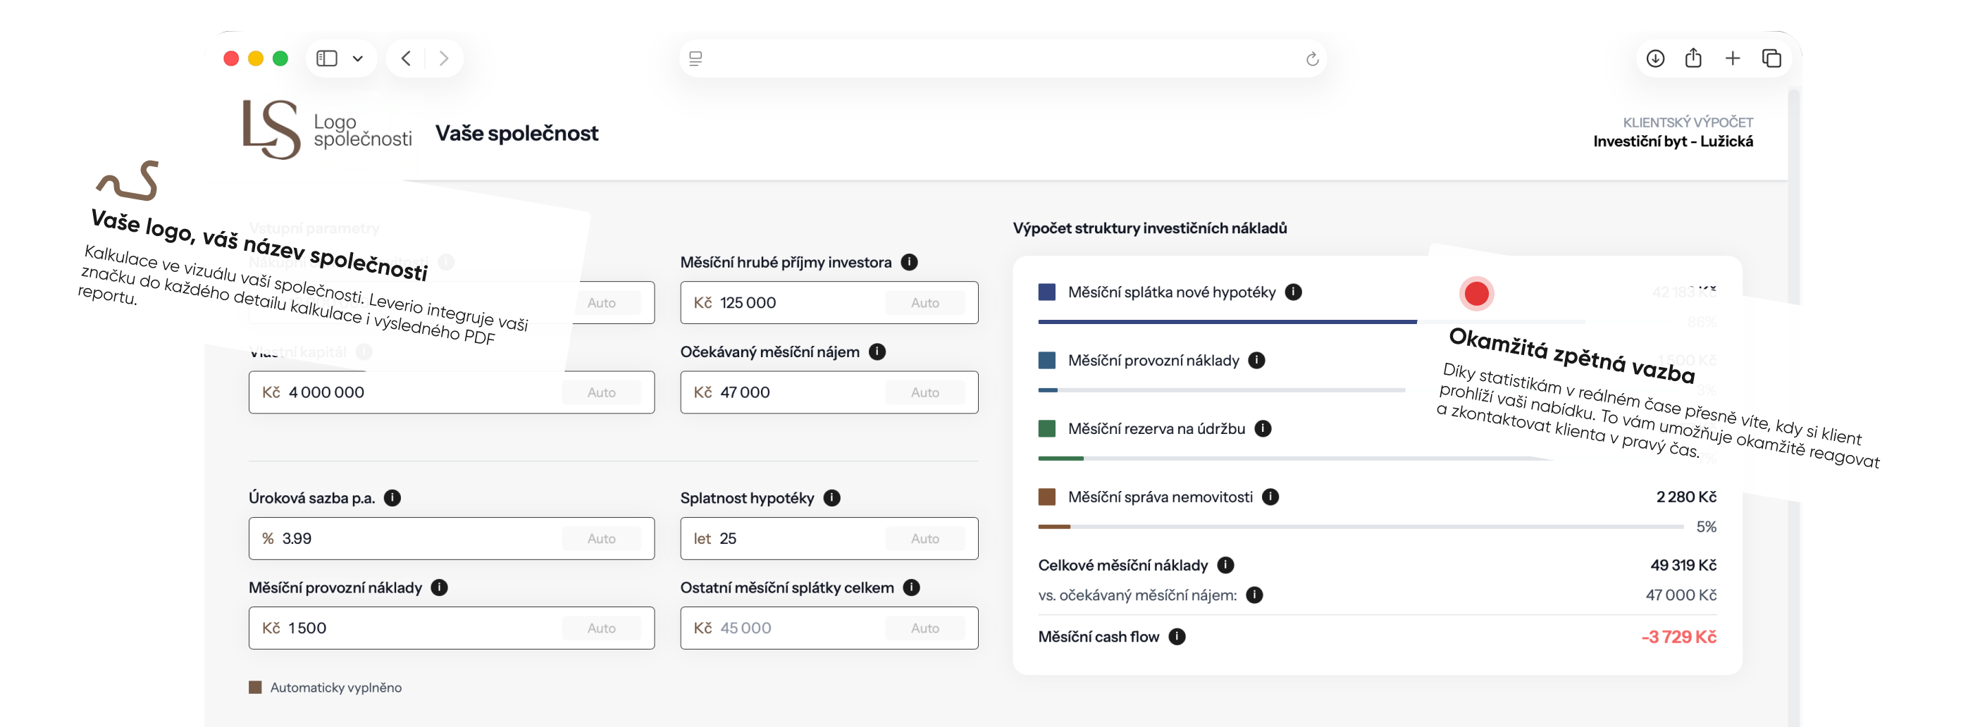Show info for Měsíční rezerva na údržbu
The width and height of the screenshot is (1980, 727).
[1263, 429]
